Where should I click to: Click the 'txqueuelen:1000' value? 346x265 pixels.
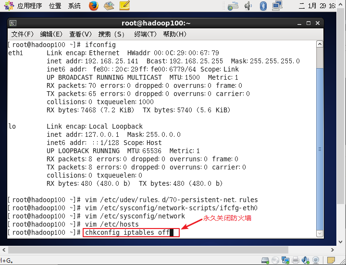coord(125,102)
